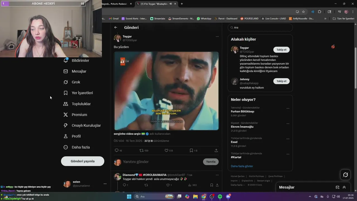
Task: Open Discord from the taskbar
Action: coord(228,197)
